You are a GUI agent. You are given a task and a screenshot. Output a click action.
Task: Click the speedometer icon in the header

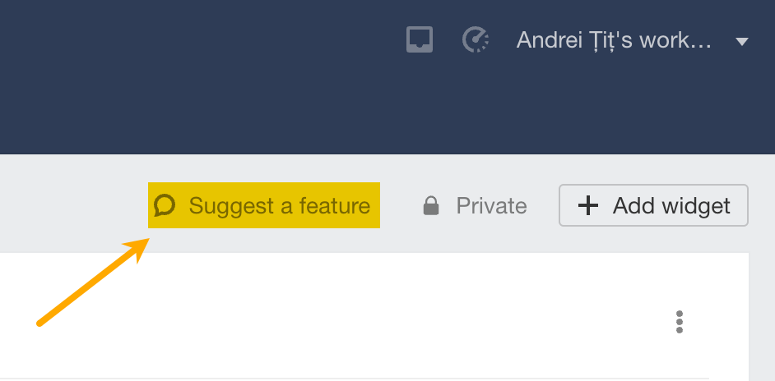[476, 39]
